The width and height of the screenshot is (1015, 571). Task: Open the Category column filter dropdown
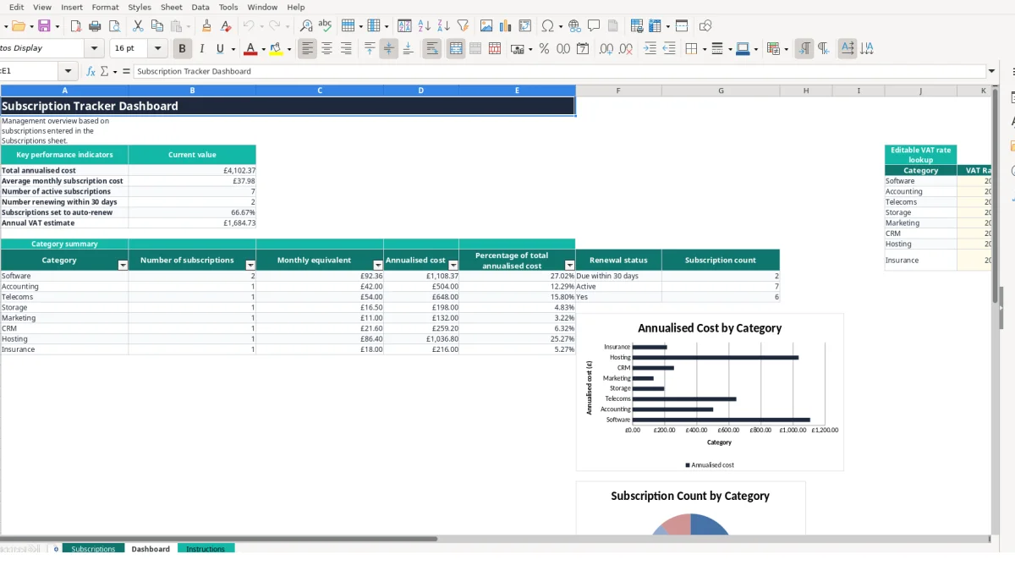[123, 266]
